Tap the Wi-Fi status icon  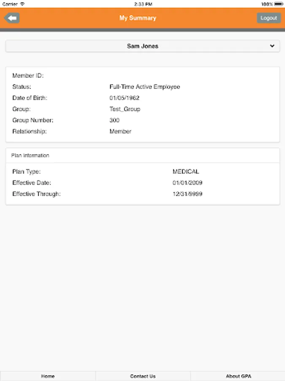[22, 4]
